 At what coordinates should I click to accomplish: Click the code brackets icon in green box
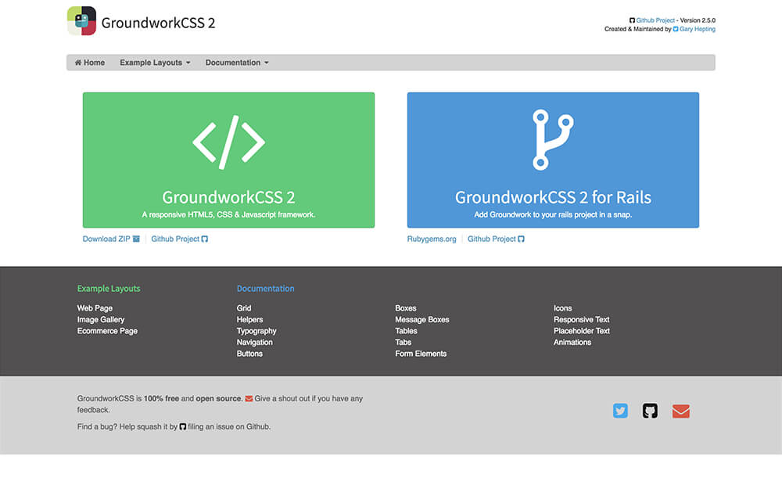click(x=228, y=142)
